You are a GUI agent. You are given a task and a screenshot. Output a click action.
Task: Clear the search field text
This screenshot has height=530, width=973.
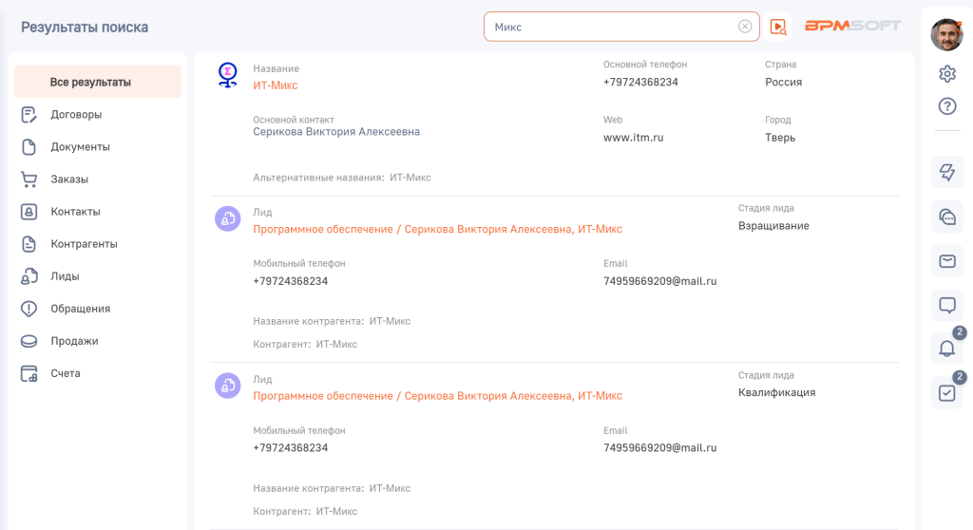point(745,27)
